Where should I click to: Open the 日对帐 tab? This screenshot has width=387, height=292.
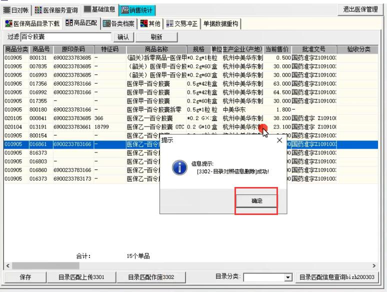coord(16,10)
